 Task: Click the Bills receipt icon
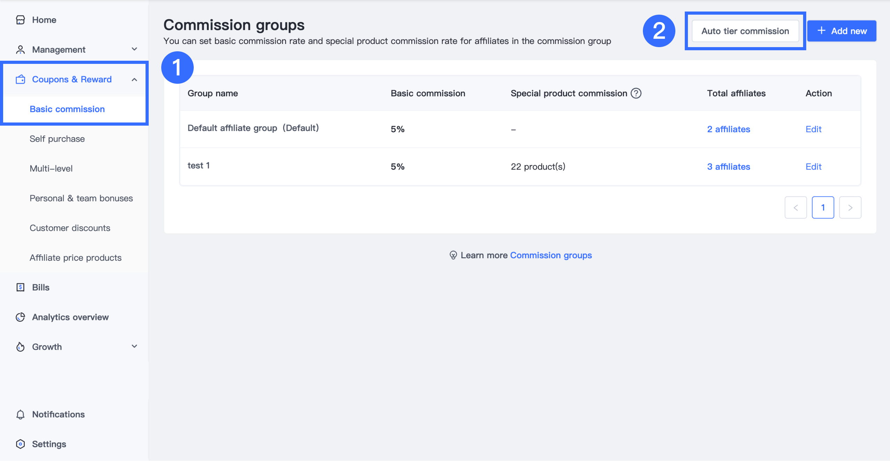point(21,287)
